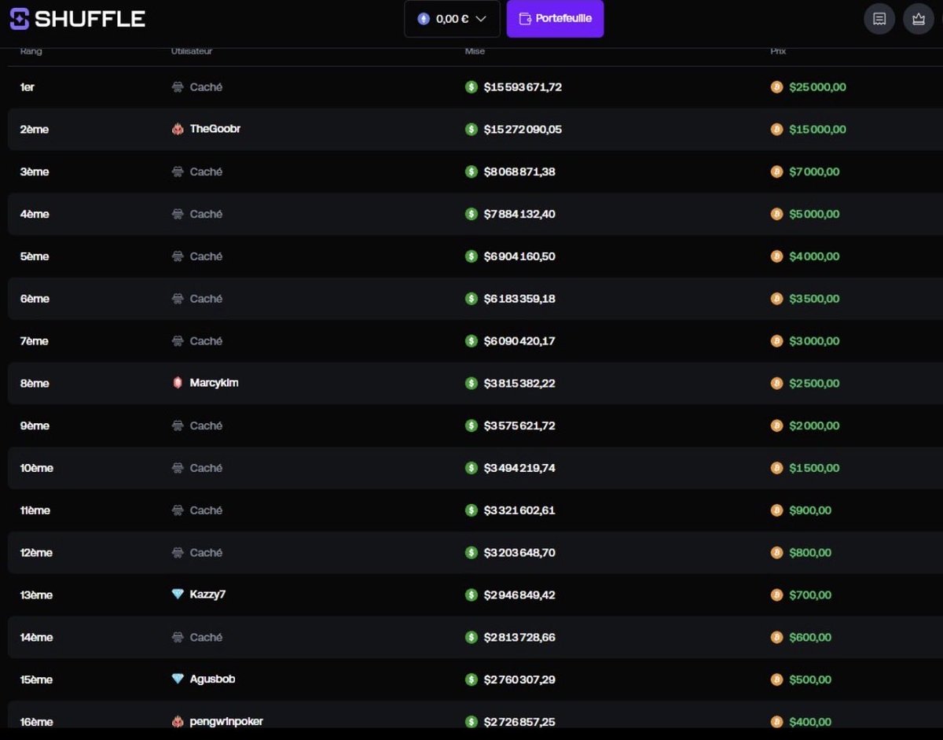
Task: Select the 1er rank cell
Action: click(28, 87)
